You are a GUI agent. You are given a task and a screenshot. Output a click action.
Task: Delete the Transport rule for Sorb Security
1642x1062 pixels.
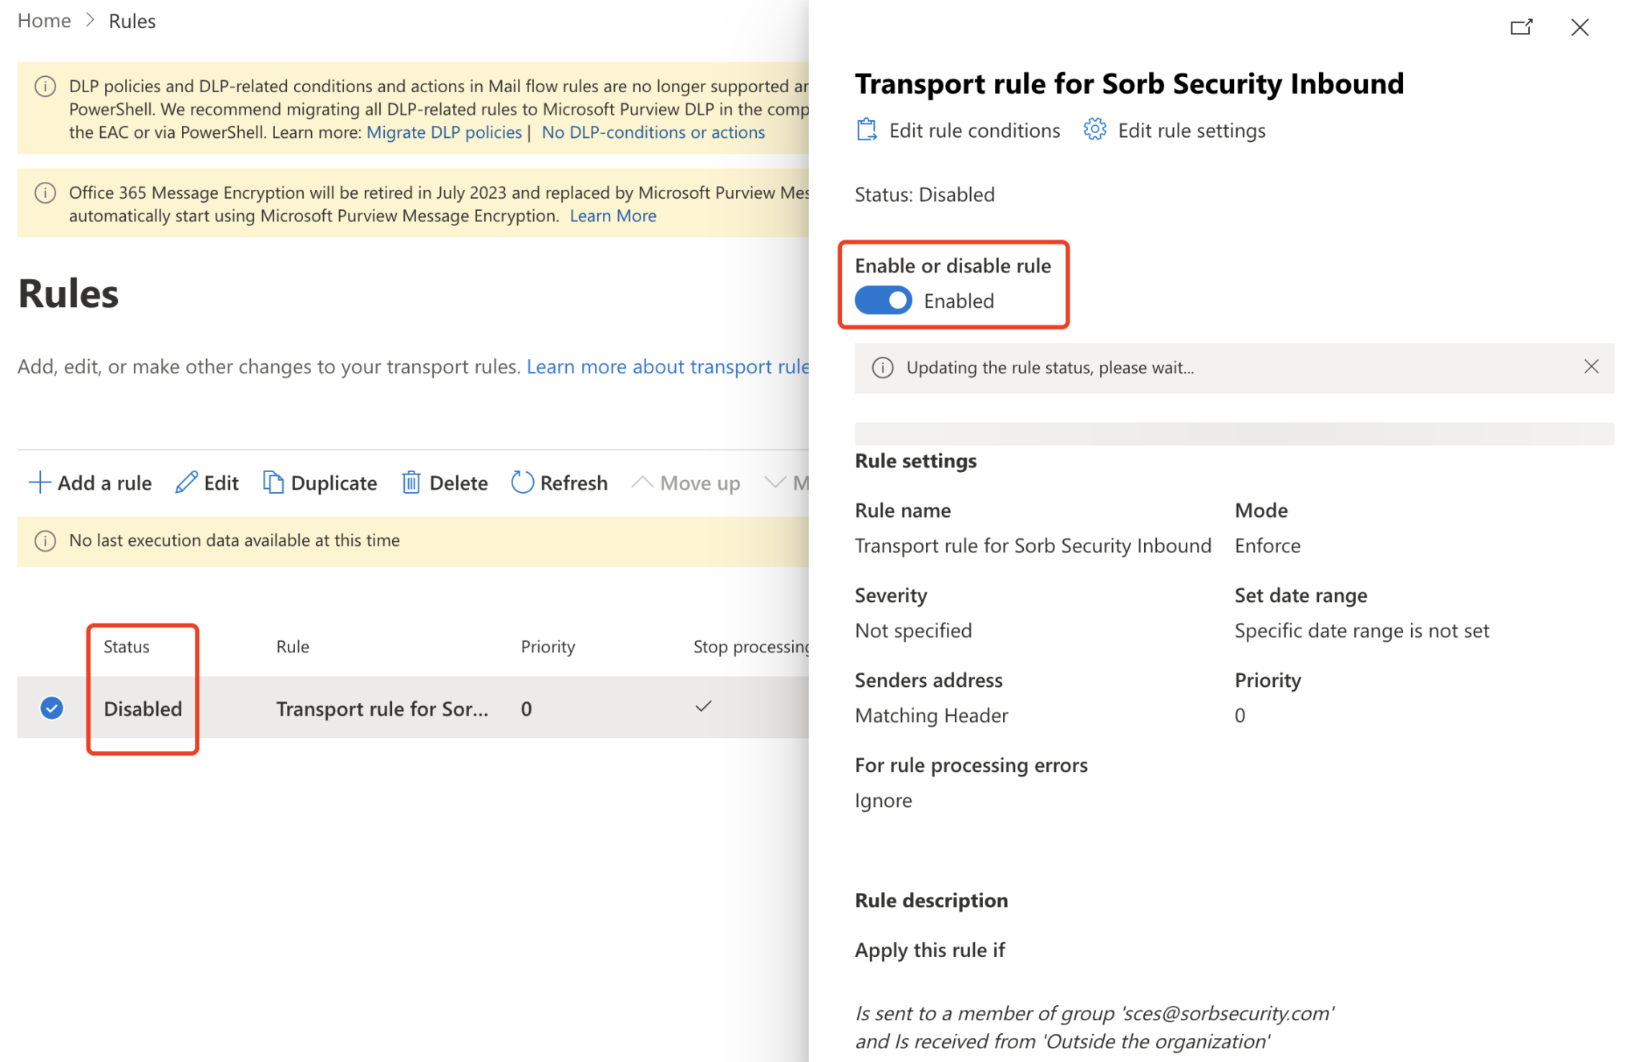(443, 482)
